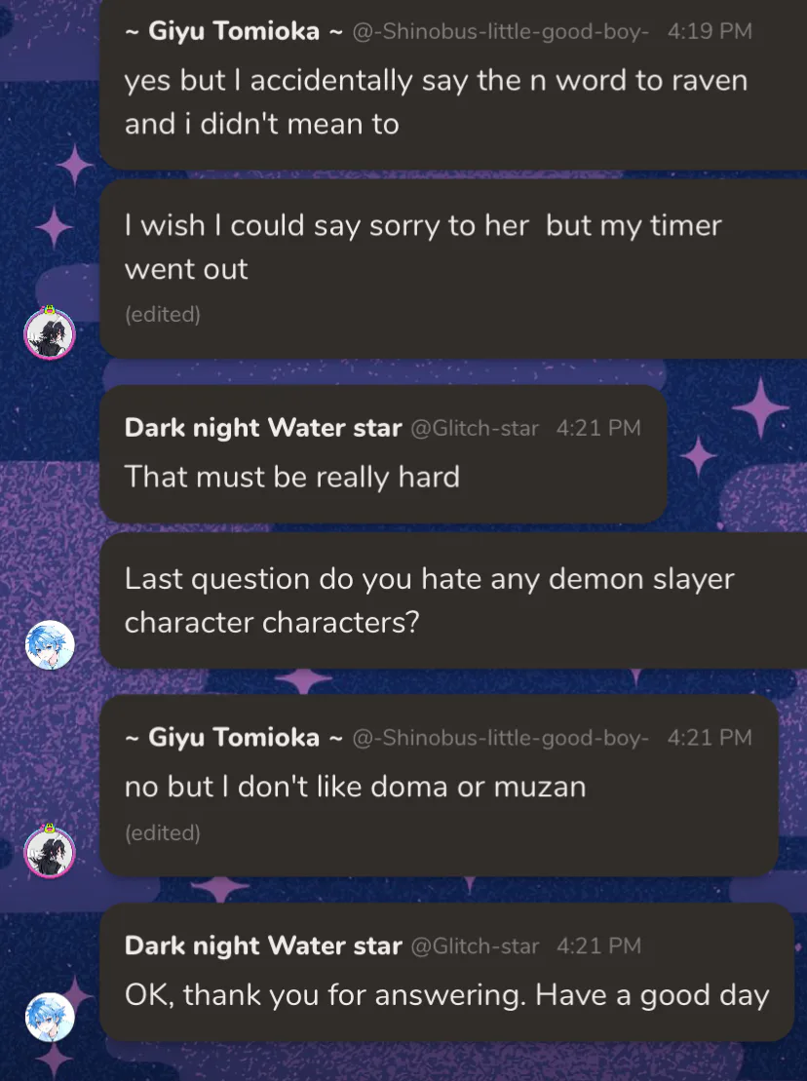The height and width of the screenshot is (1081, 807).
Task: Click the blue-haired avatar beside the 'Have a good day' message
Action: [x=49, y=1017]
